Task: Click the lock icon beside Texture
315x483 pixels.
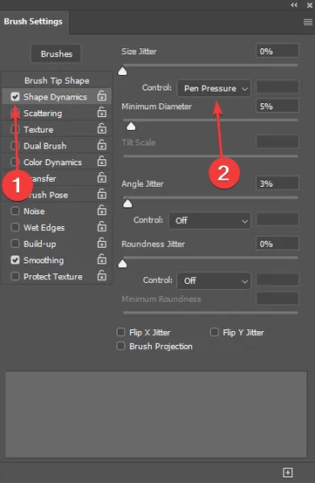Action: pyautogui.click(x=102, y=128)
